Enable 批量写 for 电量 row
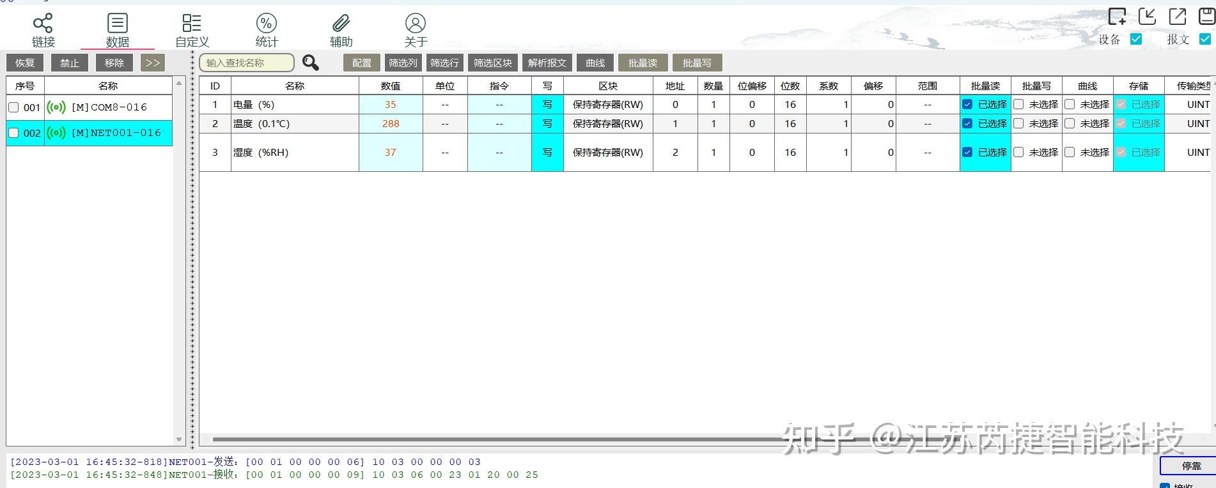The width and height of the screenshot is (1216, 488). click(1018, 104)
